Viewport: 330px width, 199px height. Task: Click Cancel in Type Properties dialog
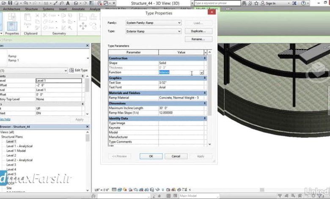tap(176, 156)
